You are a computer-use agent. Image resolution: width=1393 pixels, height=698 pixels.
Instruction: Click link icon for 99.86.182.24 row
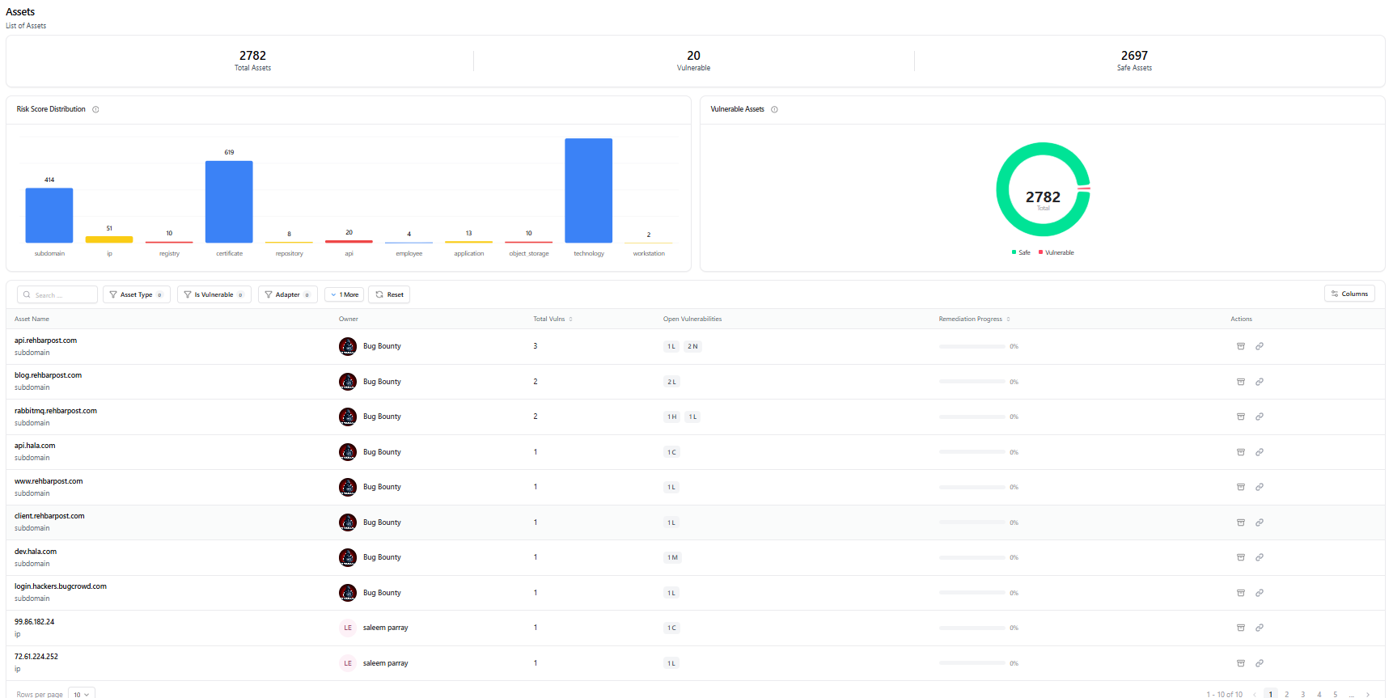pos(1259,628)
